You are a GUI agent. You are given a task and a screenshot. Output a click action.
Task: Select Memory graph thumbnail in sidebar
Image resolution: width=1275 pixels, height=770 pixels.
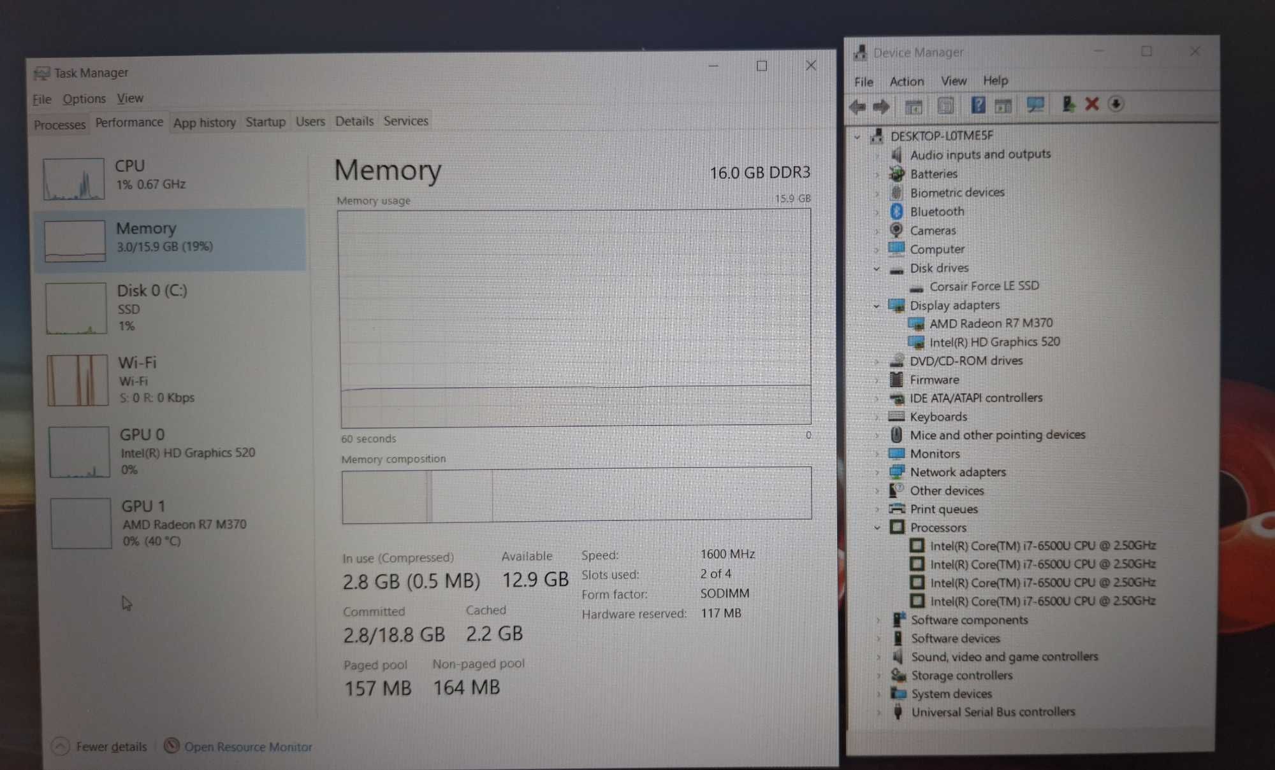click(75, 241)
